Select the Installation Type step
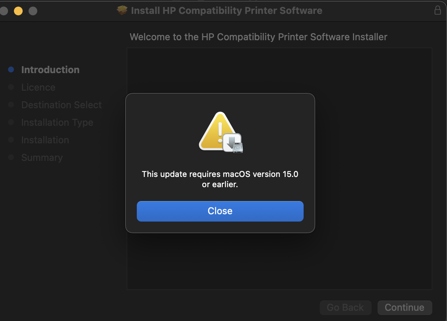 57,122
